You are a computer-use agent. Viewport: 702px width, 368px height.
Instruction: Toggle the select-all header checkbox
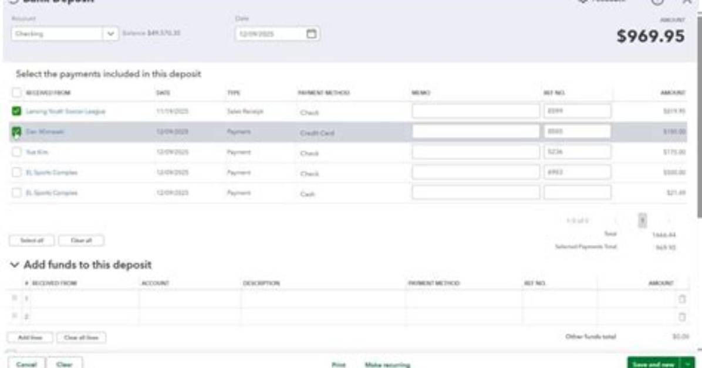(16, 93)
